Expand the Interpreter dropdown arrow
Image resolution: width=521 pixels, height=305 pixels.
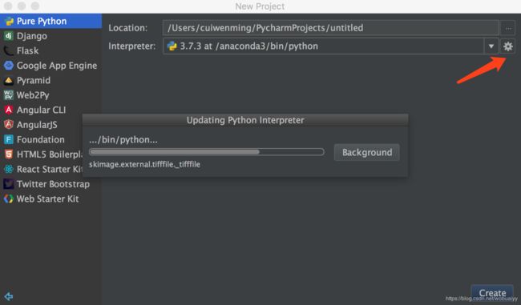point(491,46)
